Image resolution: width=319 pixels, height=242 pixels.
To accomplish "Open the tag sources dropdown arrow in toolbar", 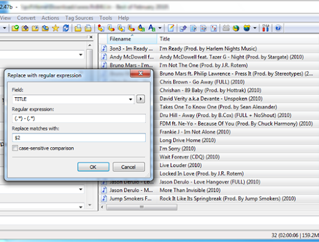I will [x=255, y=28].
